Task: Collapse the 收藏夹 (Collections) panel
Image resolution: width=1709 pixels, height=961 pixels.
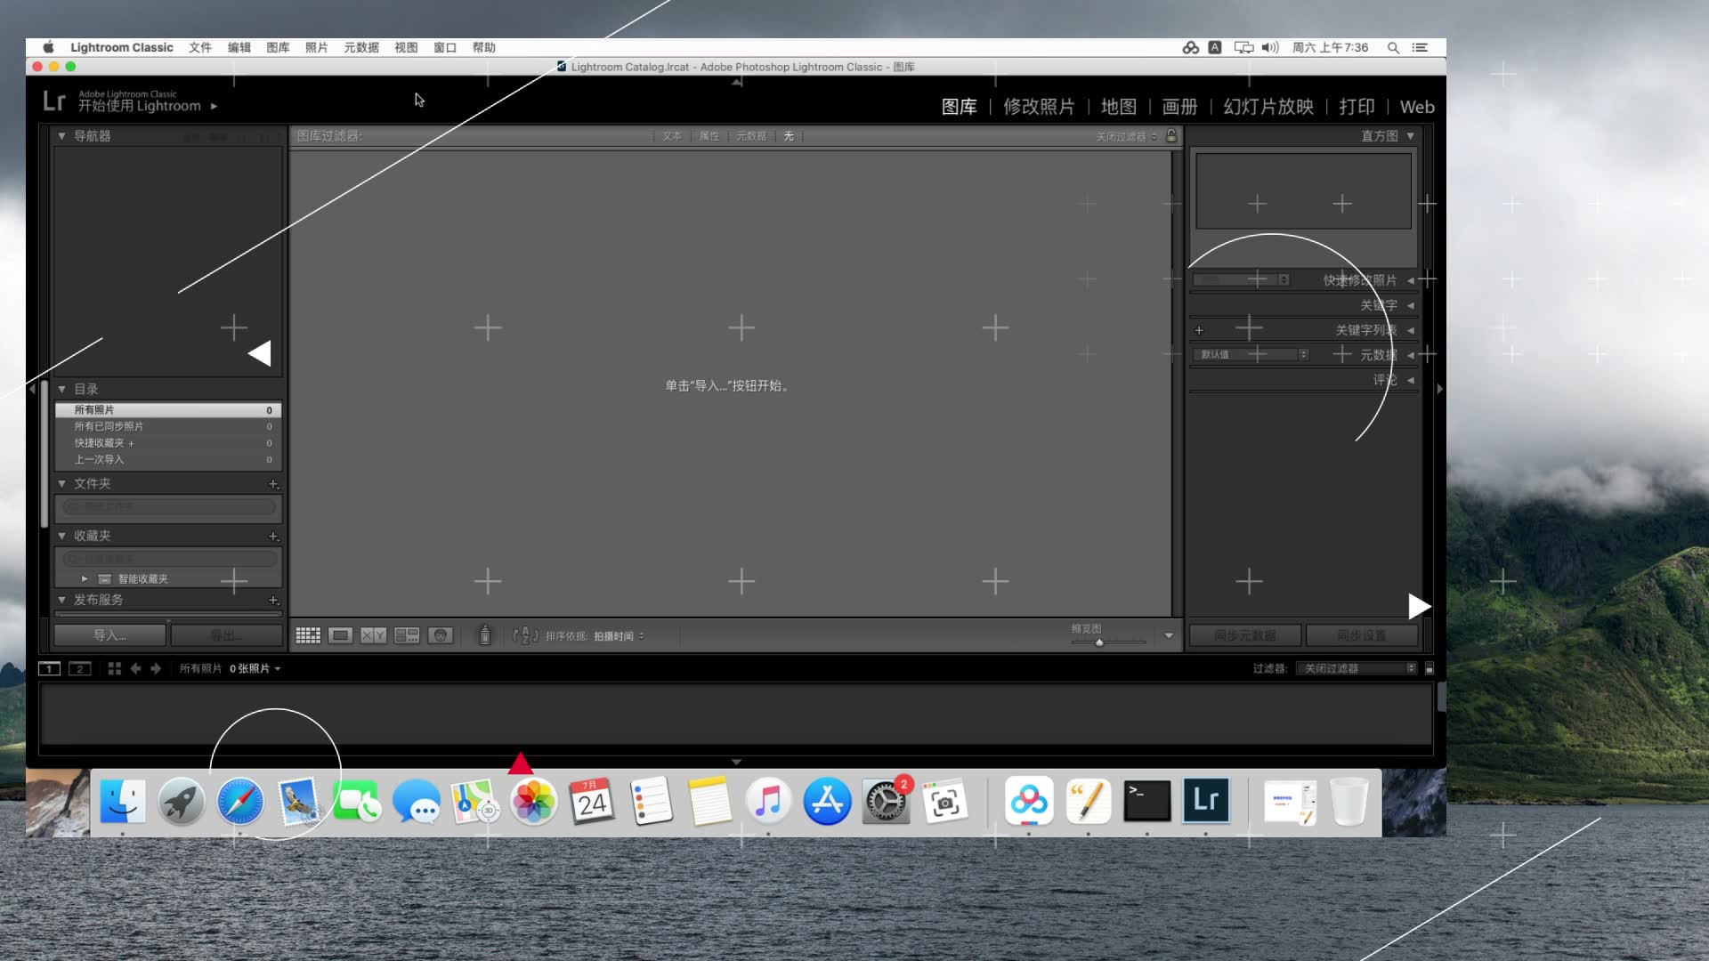Action: pyautogui.click(x=61, y=535)
